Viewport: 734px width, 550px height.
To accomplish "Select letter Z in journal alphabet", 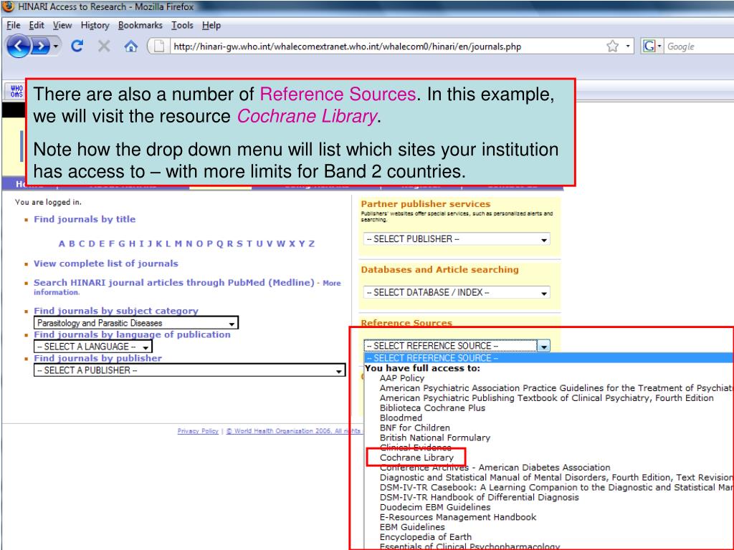I will tap(311, 243).
